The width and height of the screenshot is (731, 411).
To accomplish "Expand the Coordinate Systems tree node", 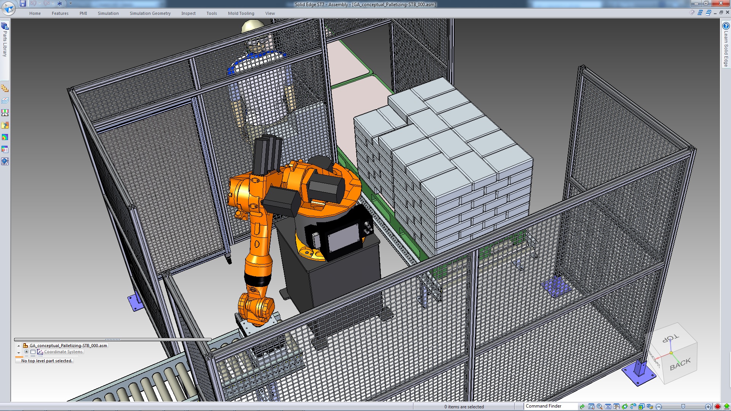I will coord(26,352).
